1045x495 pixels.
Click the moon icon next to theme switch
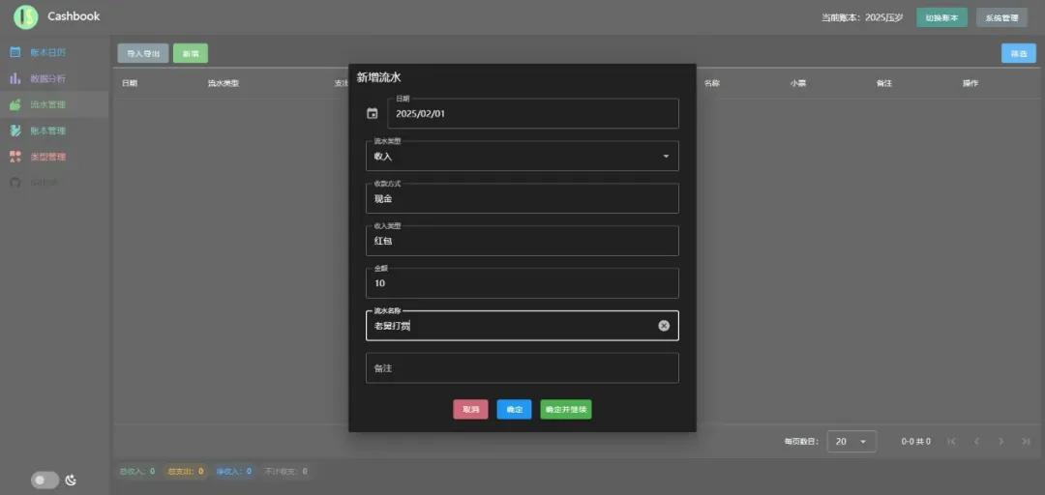click(x=71, y=480)
